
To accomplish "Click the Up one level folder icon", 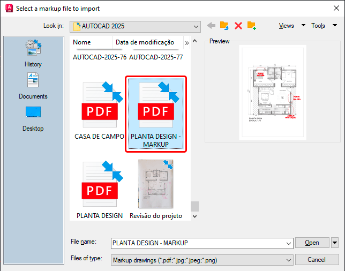I will tap(224, 26).
